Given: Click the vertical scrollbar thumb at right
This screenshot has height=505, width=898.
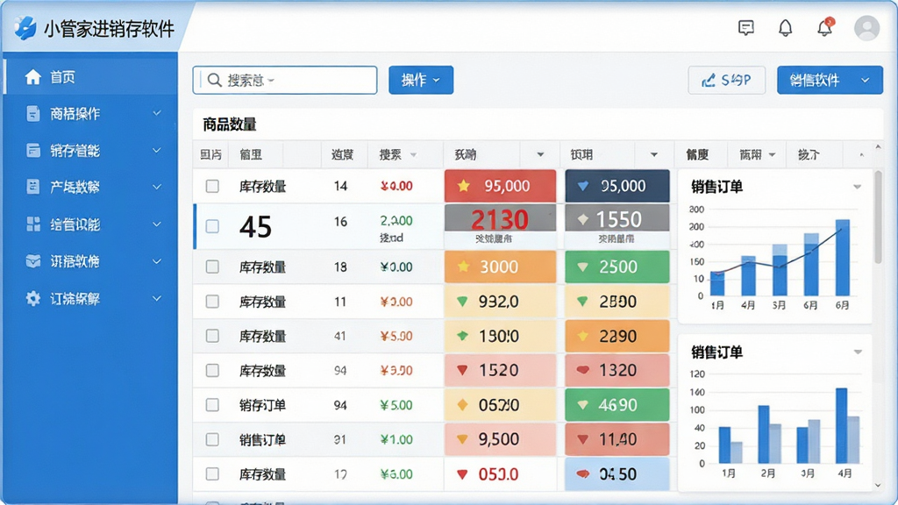Looking at the screenshot, I should (x=878, y=217).
